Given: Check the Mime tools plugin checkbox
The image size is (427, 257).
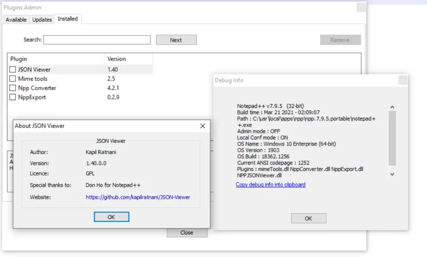Looking at the screenshot, I should tap(13, 79).
